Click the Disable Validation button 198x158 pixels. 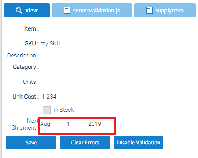click(138, 143)
